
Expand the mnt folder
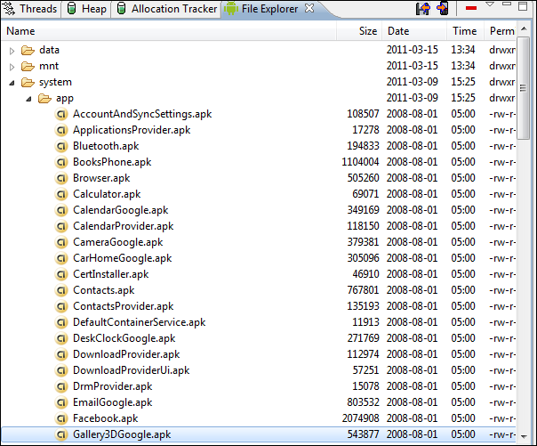pyautogui.click(x=12, y=67)
